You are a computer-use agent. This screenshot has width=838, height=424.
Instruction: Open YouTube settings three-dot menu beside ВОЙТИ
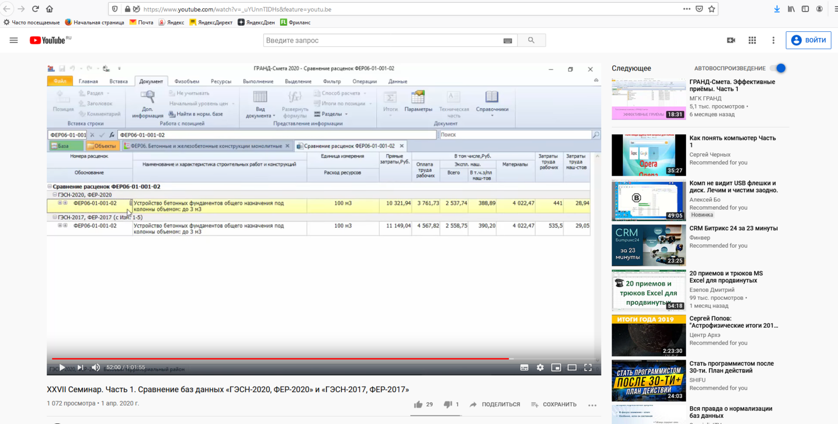tap(773, 40)
